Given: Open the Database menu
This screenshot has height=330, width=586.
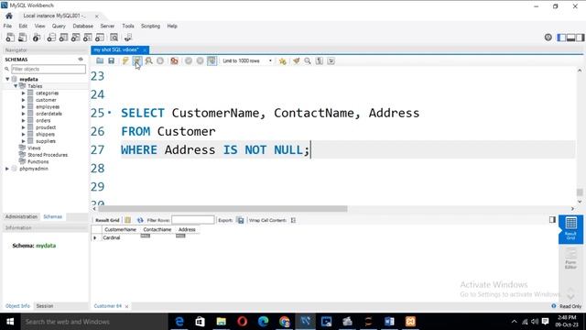Looking at the screenshot, I should pyautogui.click(x=83, y=27).
